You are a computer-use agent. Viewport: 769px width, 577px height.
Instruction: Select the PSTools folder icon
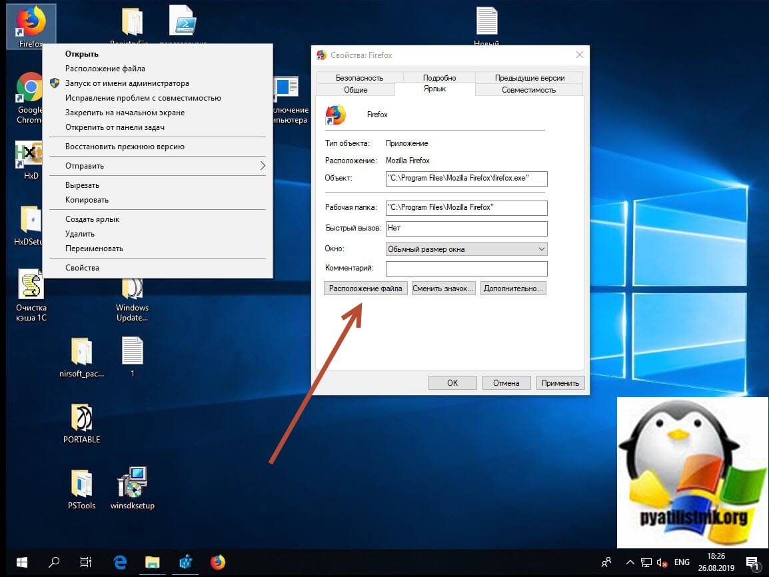tap(81, 489)
